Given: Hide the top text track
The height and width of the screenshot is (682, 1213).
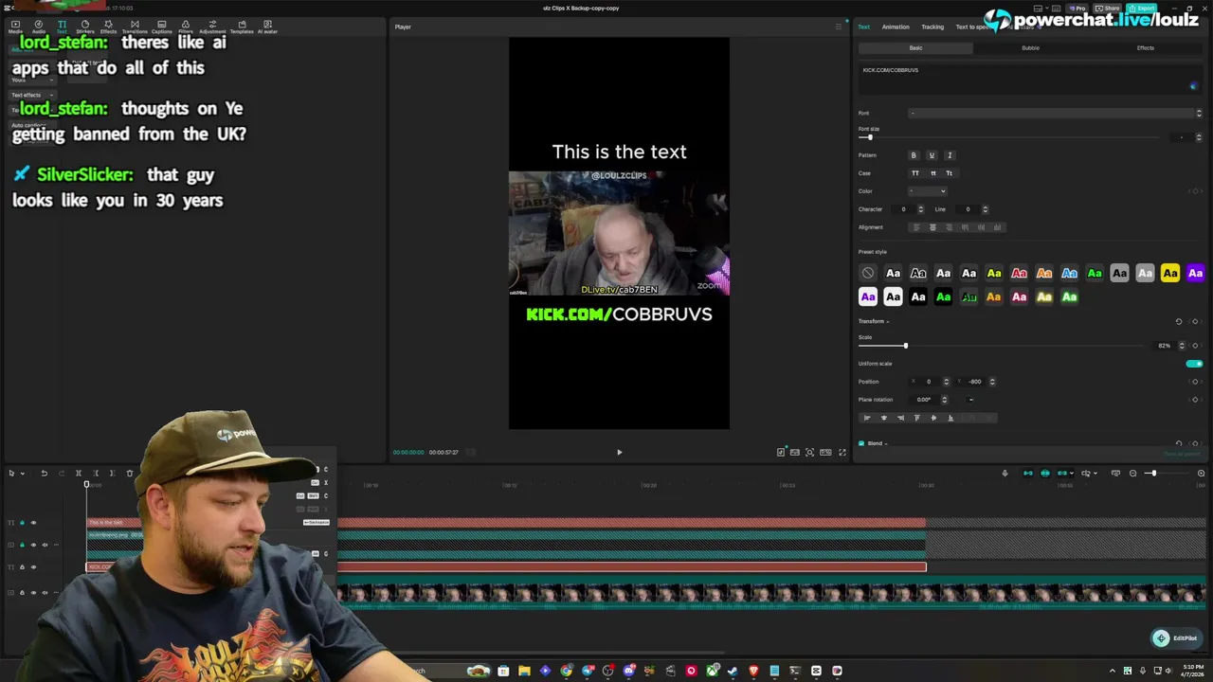Looking at the screenshot, I should tap(33, 523).
